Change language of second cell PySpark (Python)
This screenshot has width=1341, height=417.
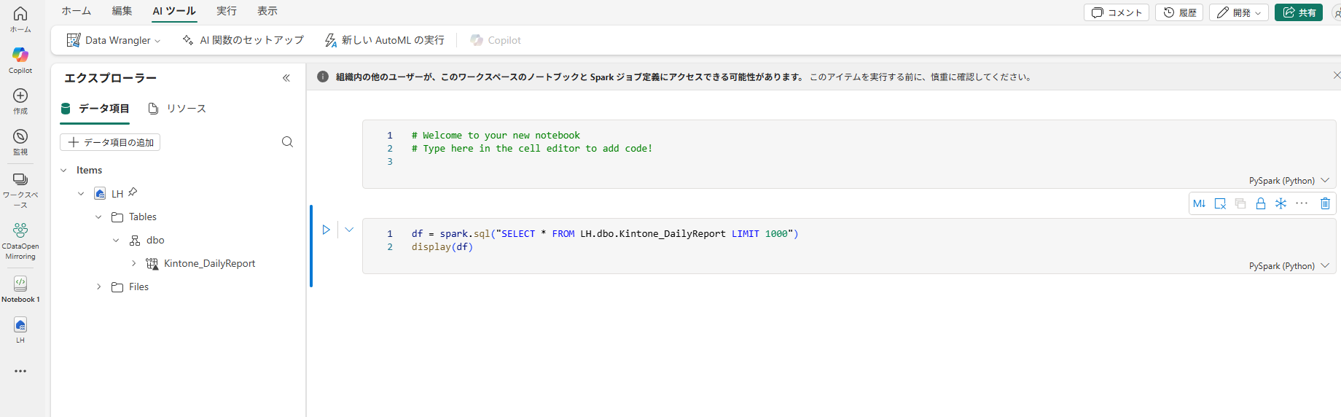pyautogui.click(x=1289, y=266)
